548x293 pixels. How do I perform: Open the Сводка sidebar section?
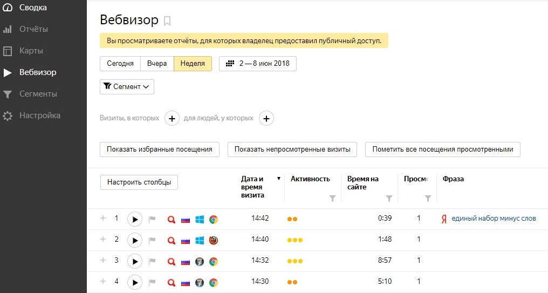[x=33, y=8]
